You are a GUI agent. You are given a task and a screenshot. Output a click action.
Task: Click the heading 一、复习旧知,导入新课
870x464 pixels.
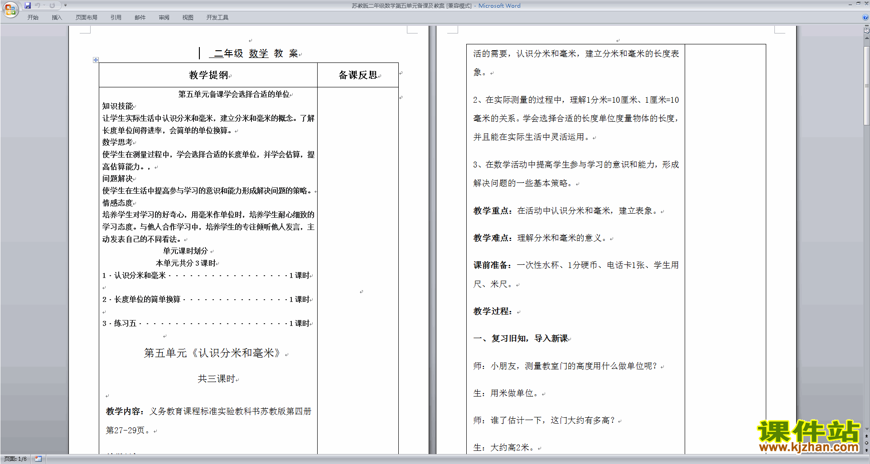[x=521, y=339]
